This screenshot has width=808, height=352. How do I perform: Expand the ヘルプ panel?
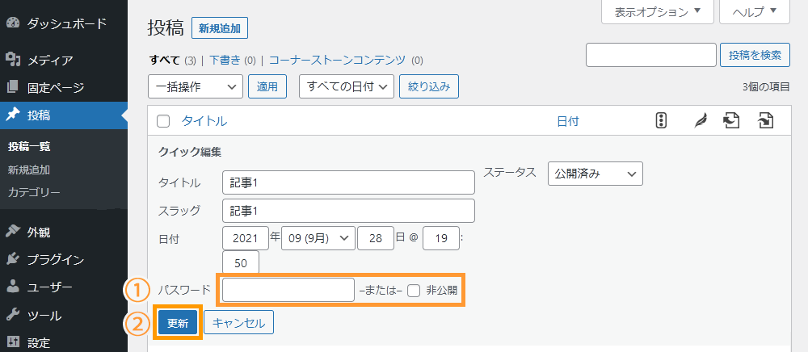tap(755, 12)
